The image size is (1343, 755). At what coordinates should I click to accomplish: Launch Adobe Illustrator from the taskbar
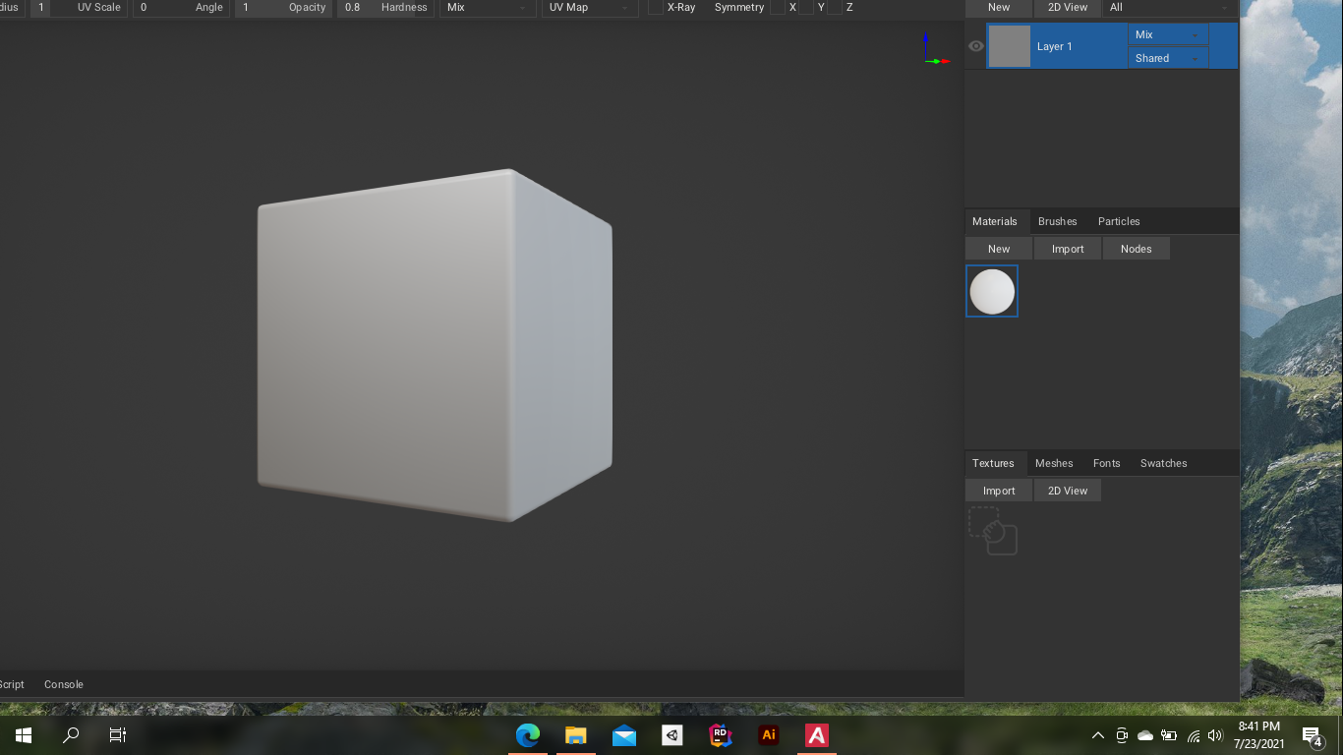768,734
